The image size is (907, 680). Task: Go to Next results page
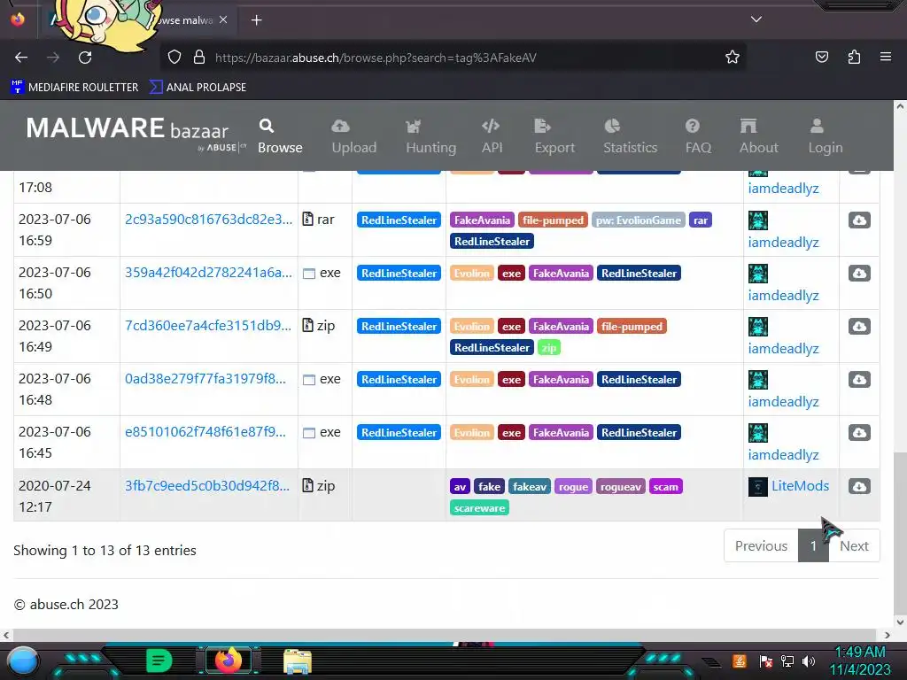click(x=854, y=545)
